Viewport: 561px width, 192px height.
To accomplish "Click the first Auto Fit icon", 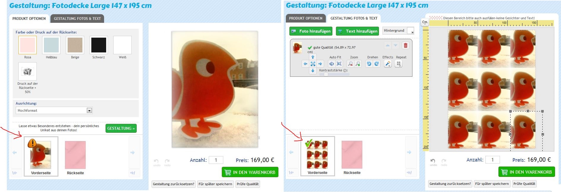I will point(332,64).
